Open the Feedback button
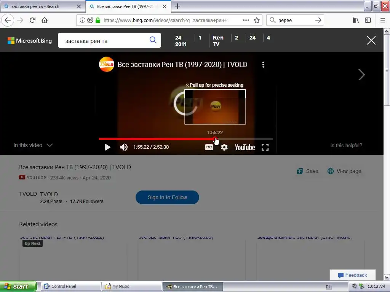The image size is (390, 292). point(352,275)
